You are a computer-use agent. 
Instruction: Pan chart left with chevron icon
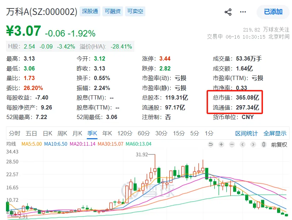click(242, 144)
